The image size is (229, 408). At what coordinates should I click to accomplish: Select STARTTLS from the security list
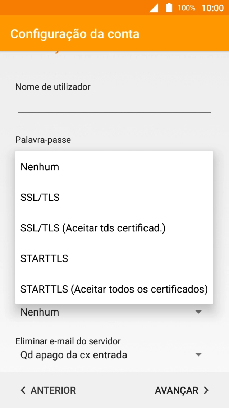[x=44, y=258]
